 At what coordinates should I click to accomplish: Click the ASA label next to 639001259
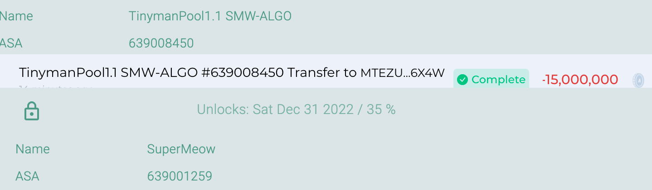[x=27, y=176]
